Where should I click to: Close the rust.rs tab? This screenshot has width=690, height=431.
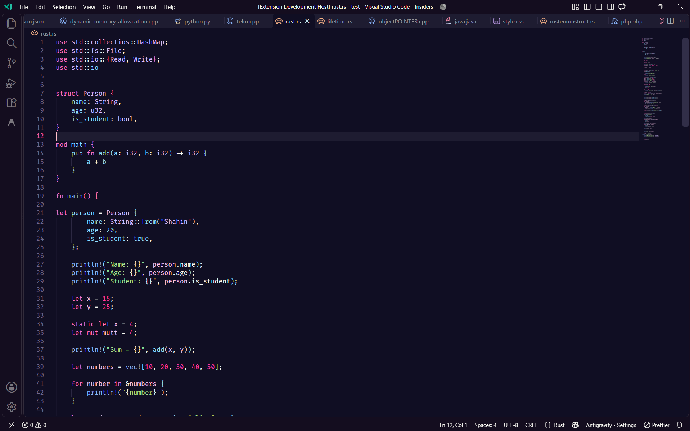tap(307, 21)
